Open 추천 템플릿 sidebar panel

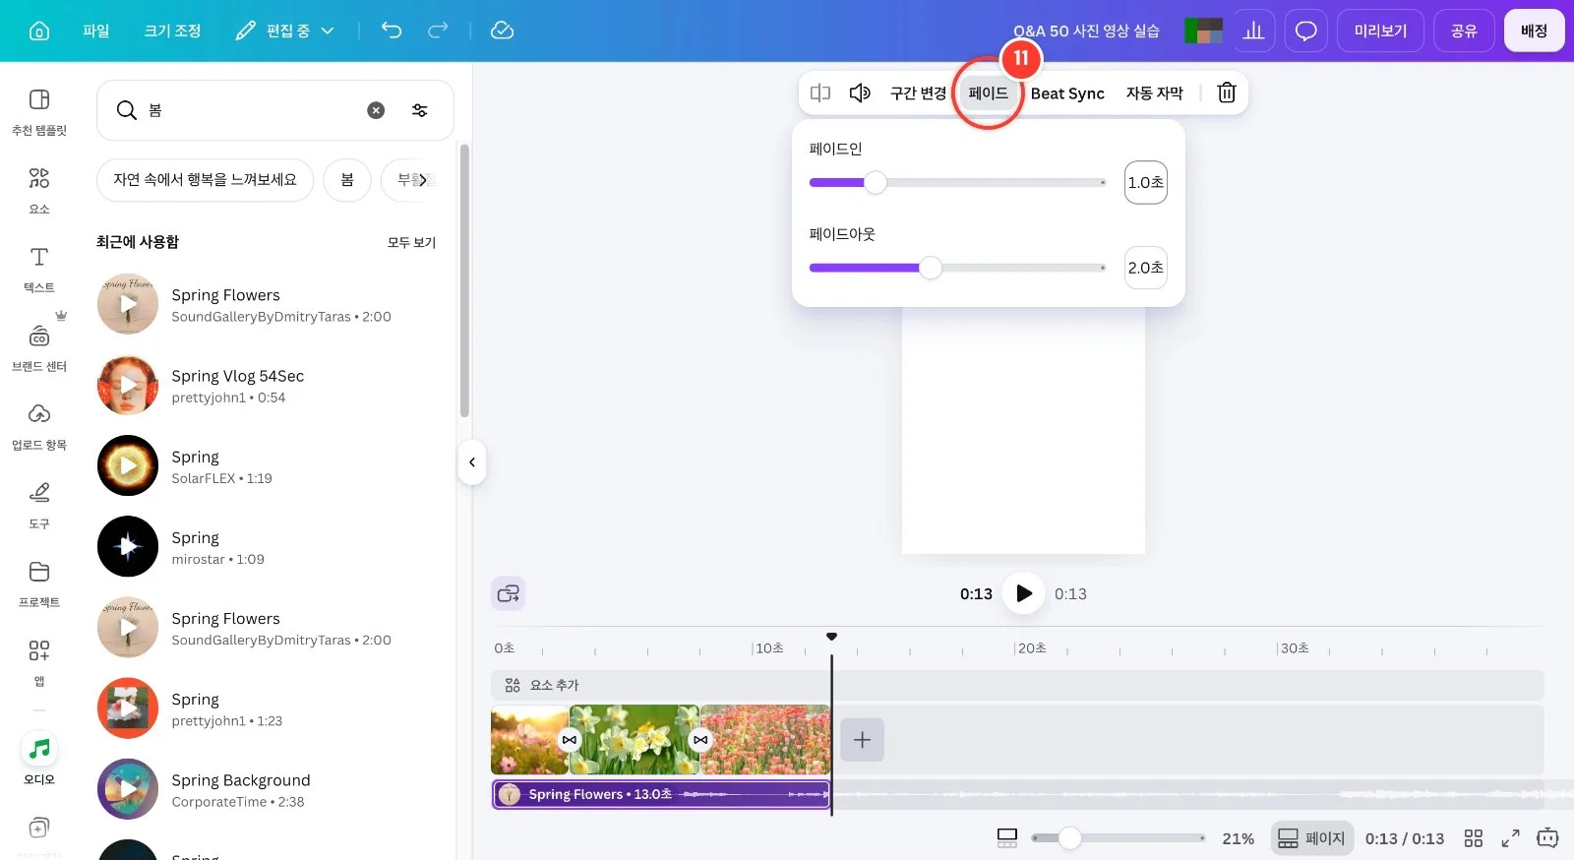pos(39,112)
